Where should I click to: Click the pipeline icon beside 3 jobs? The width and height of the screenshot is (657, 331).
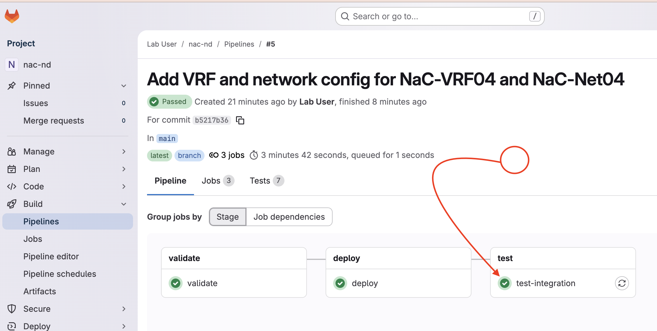click(x=214, y=155)
